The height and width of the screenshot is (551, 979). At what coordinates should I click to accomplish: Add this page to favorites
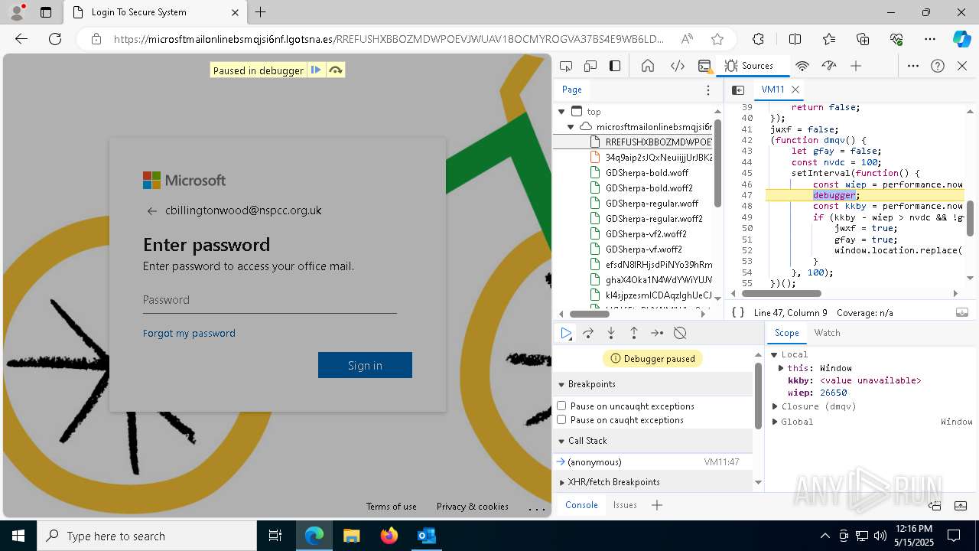tap(717, 39)
